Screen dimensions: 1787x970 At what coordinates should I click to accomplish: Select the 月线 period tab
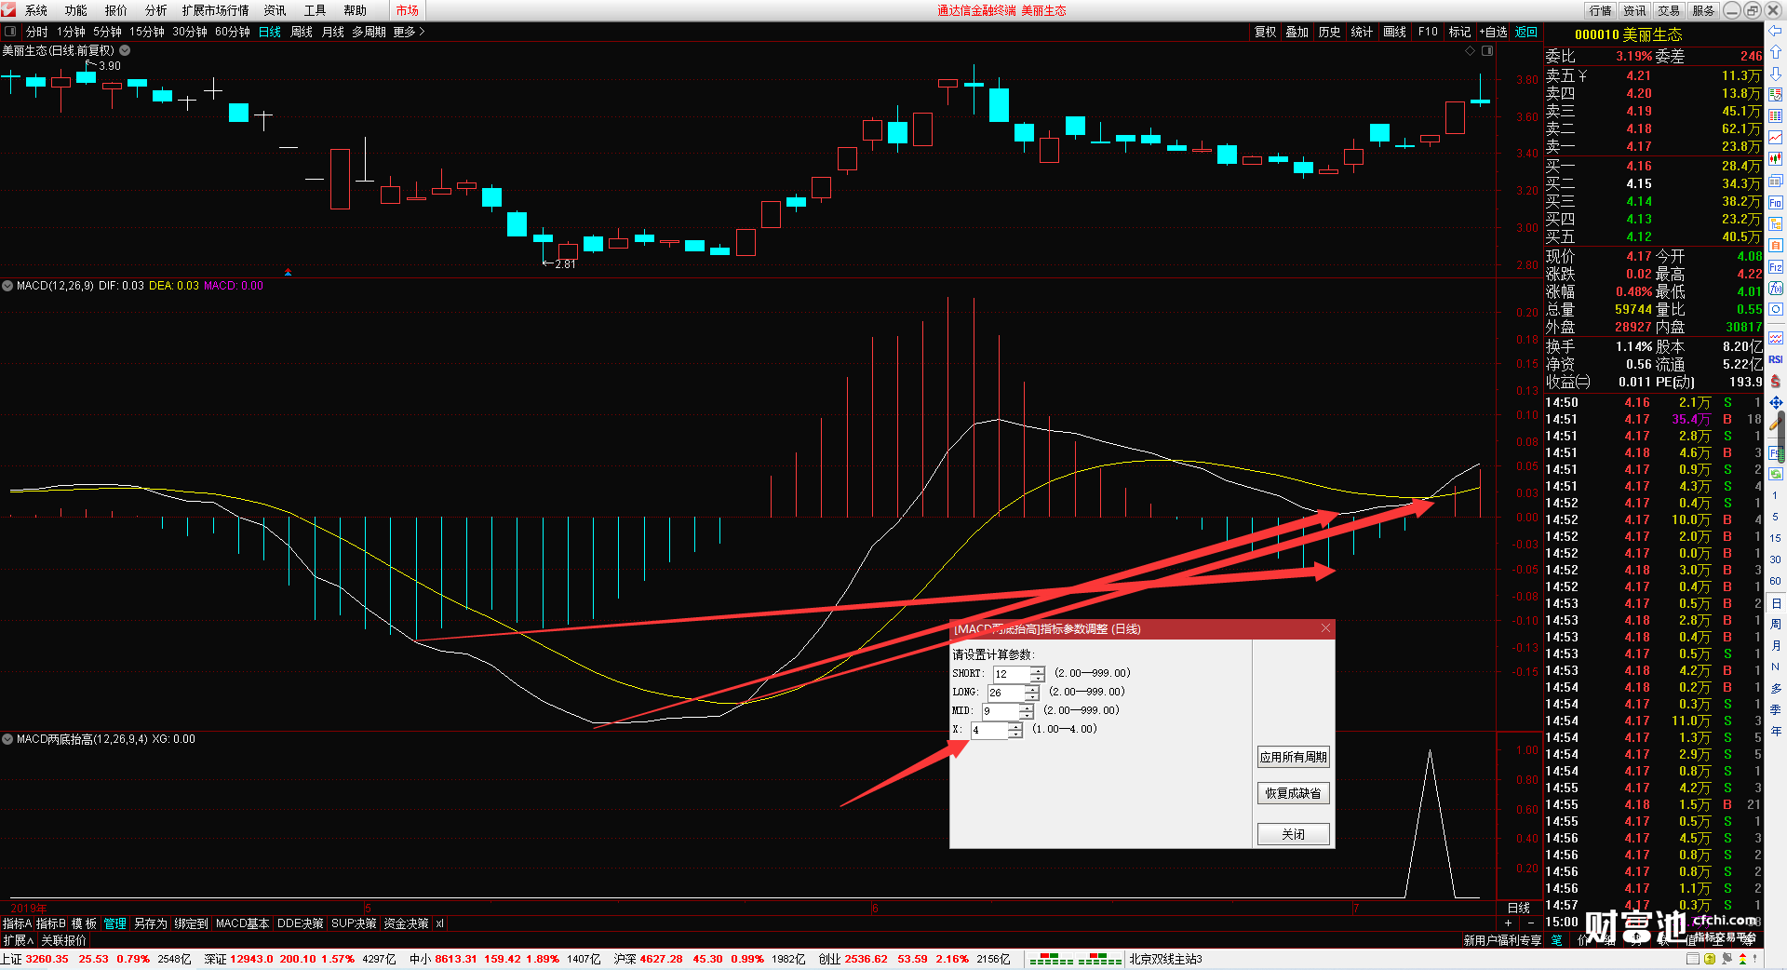(333, 32)
